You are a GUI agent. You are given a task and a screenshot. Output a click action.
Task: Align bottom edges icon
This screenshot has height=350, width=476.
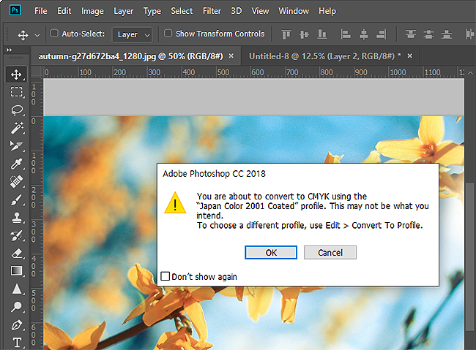[x=321, y=34]
